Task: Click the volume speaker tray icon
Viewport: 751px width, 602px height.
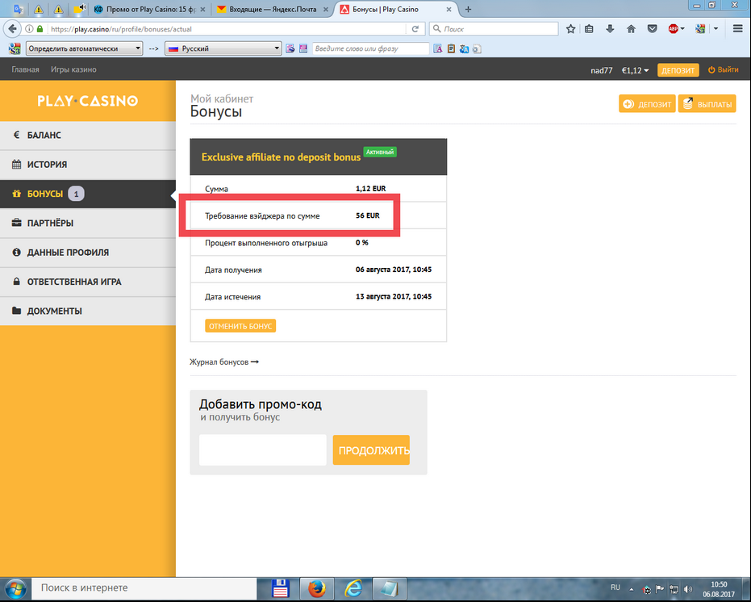Action: click(x=688, y=589)
